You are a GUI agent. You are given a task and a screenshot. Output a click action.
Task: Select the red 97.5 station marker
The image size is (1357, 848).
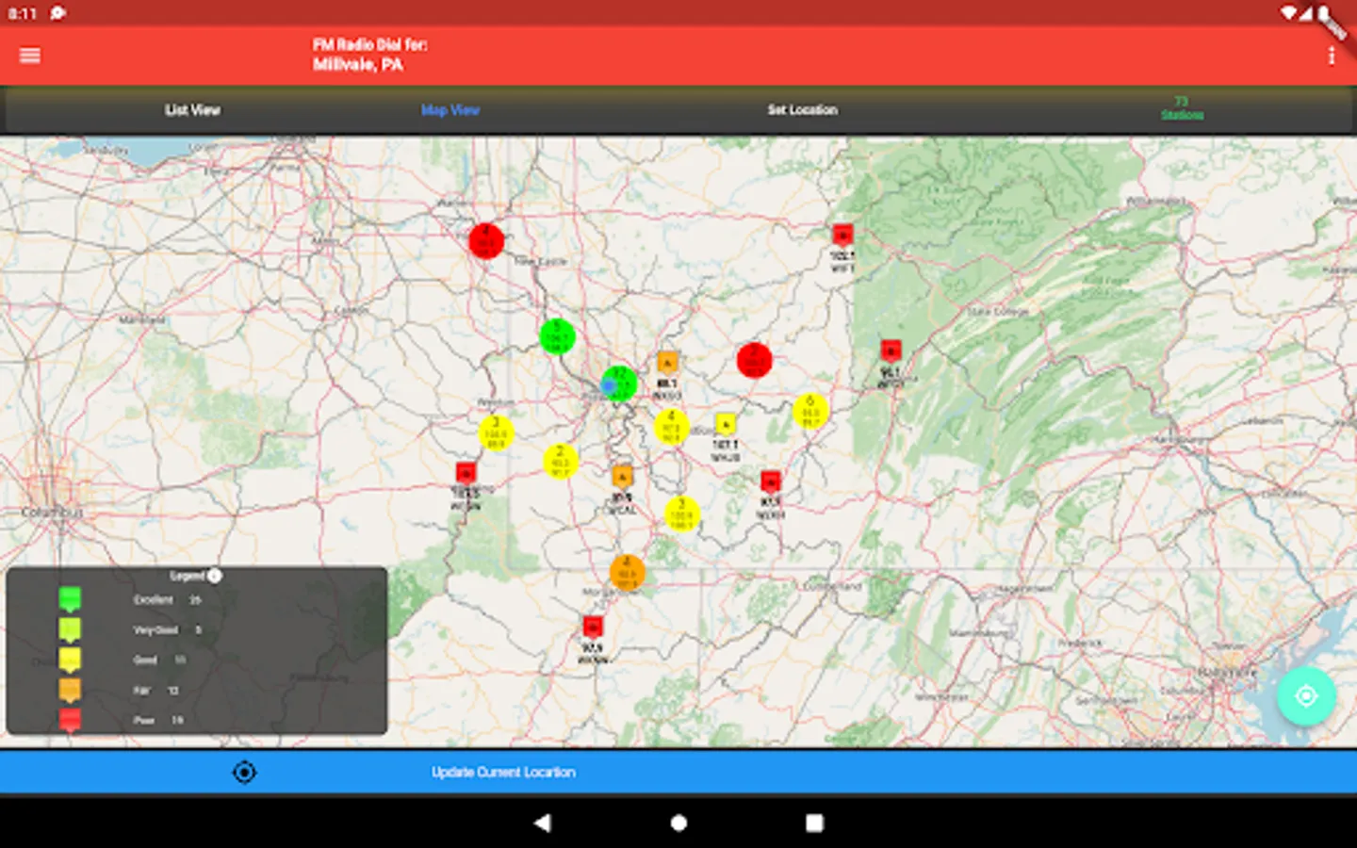tap(770, 482)
